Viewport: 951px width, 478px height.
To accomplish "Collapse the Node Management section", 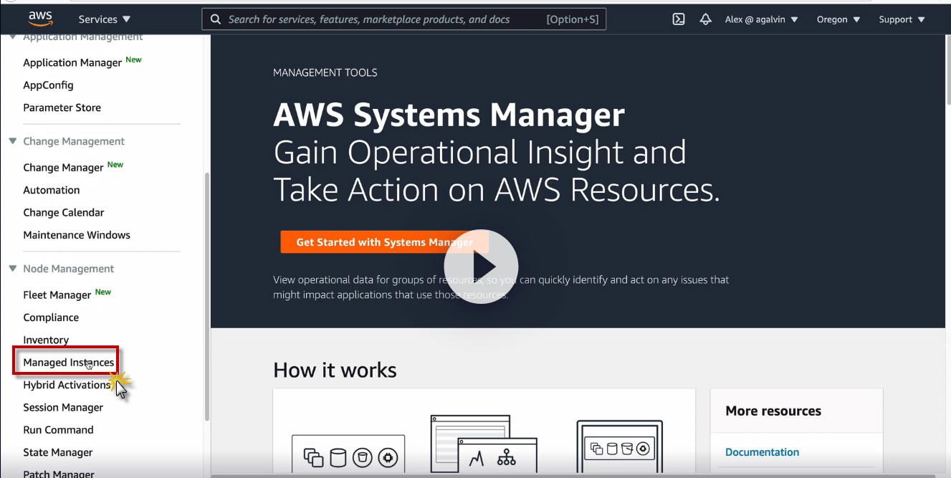I will [12, 269].
